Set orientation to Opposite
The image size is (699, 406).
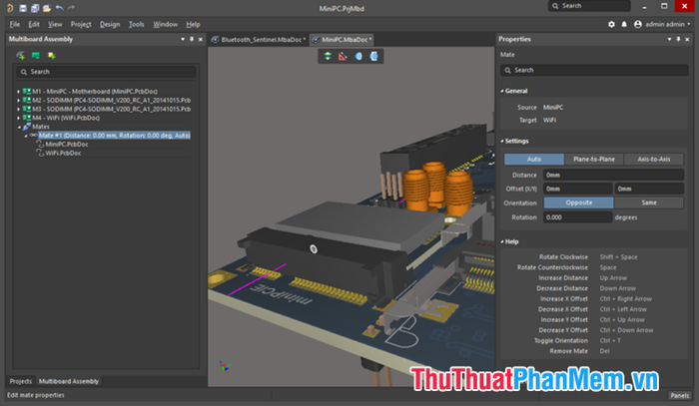click(x=578, y=203)
